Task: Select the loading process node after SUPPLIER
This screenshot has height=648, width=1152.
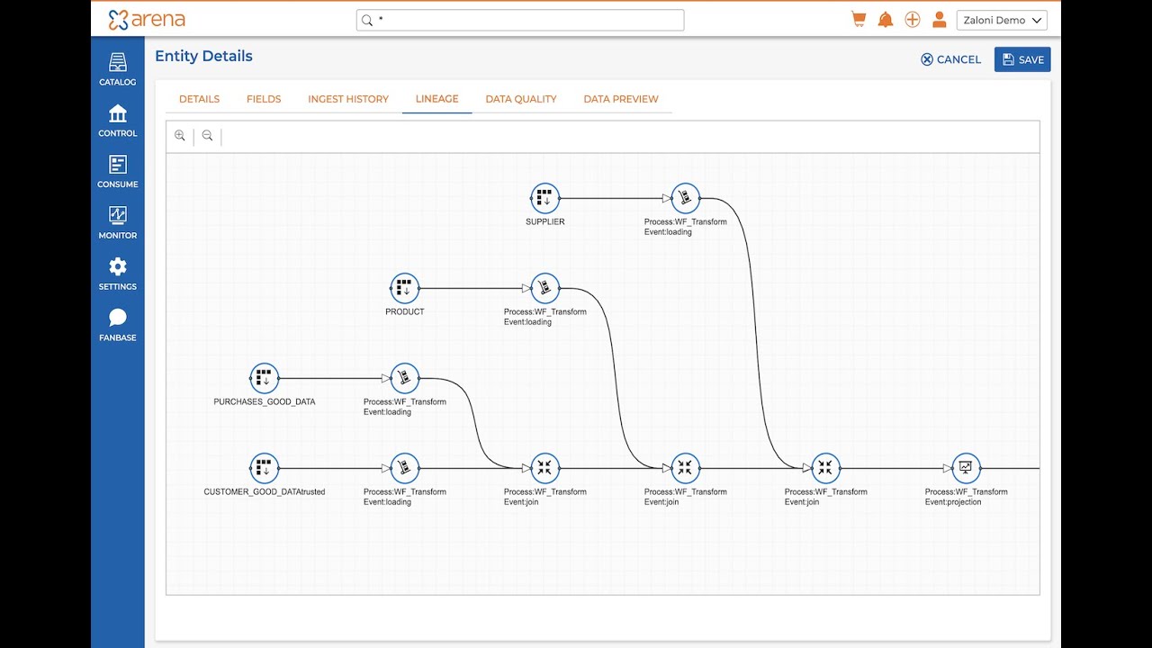Action: 685,198
